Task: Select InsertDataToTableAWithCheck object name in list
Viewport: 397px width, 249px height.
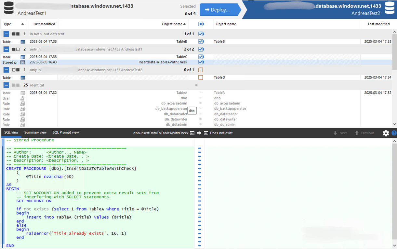Action: coord(163,62)
